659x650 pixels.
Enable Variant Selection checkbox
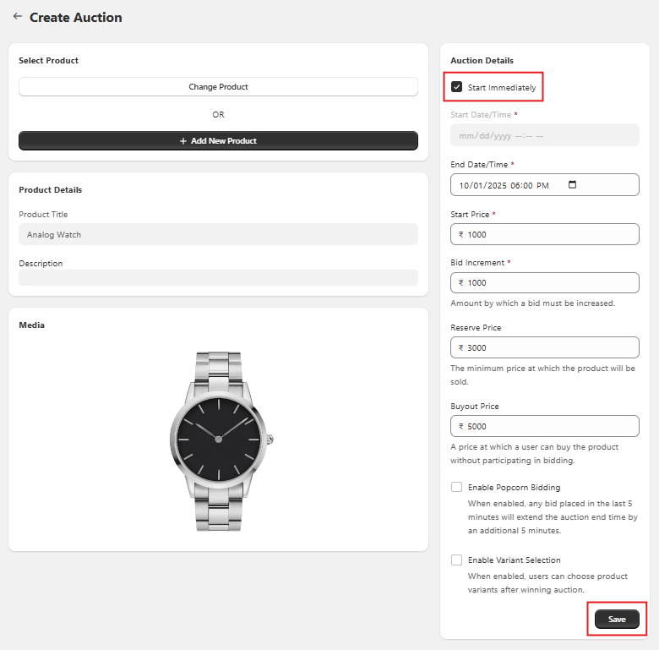[x=457, y=560]
